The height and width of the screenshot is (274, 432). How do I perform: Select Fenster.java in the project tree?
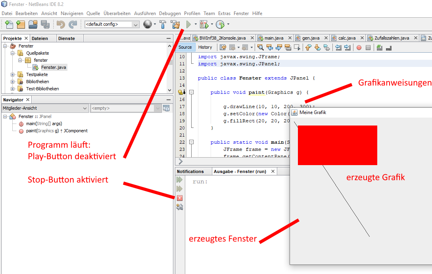[x=54, y=67]
